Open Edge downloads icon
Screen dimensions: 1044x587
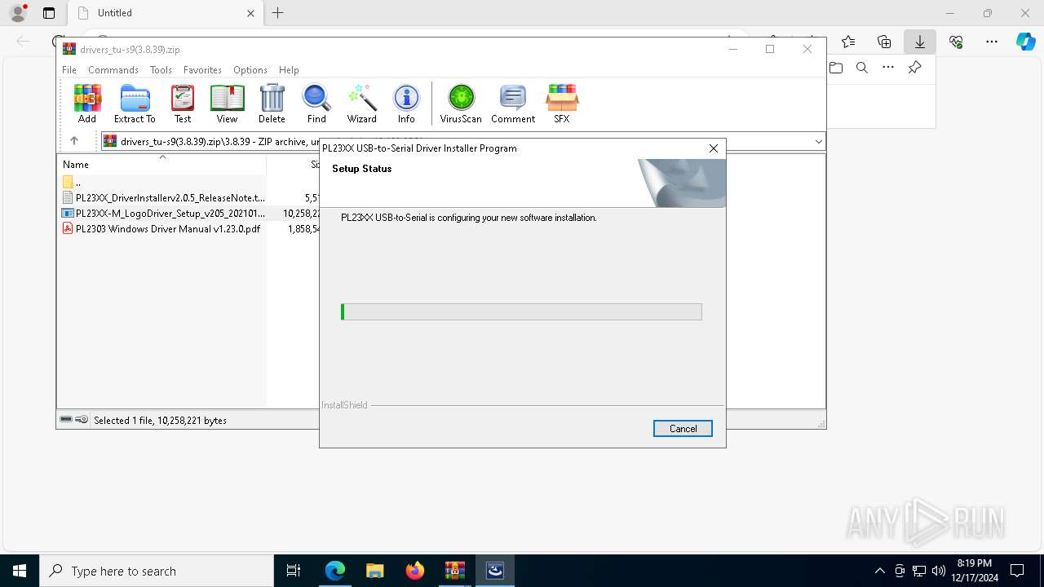[x=920, y=42]
